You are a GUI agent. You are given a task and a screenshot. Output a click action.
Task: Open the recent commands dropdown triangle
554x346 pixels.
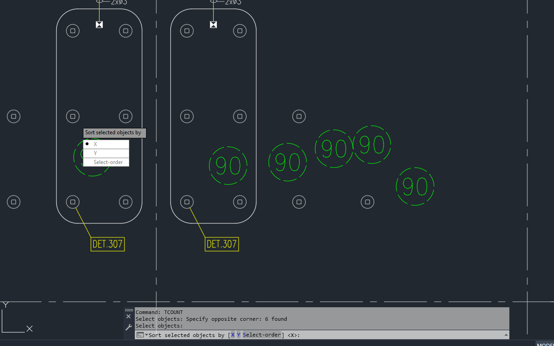tap(146, 335)
